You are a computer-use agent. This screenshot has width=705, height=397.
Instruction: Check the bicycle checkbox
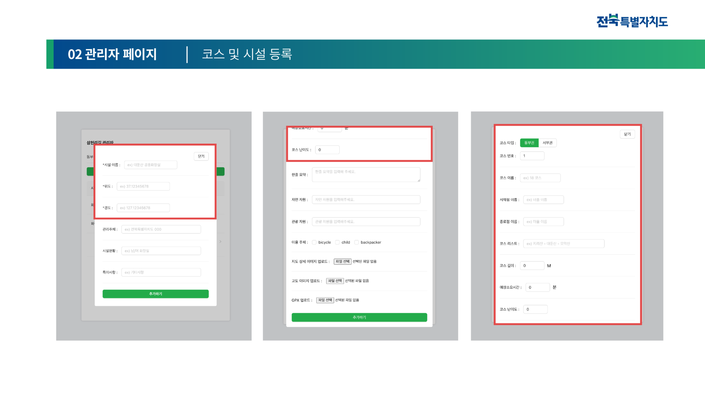pos(314,242)
